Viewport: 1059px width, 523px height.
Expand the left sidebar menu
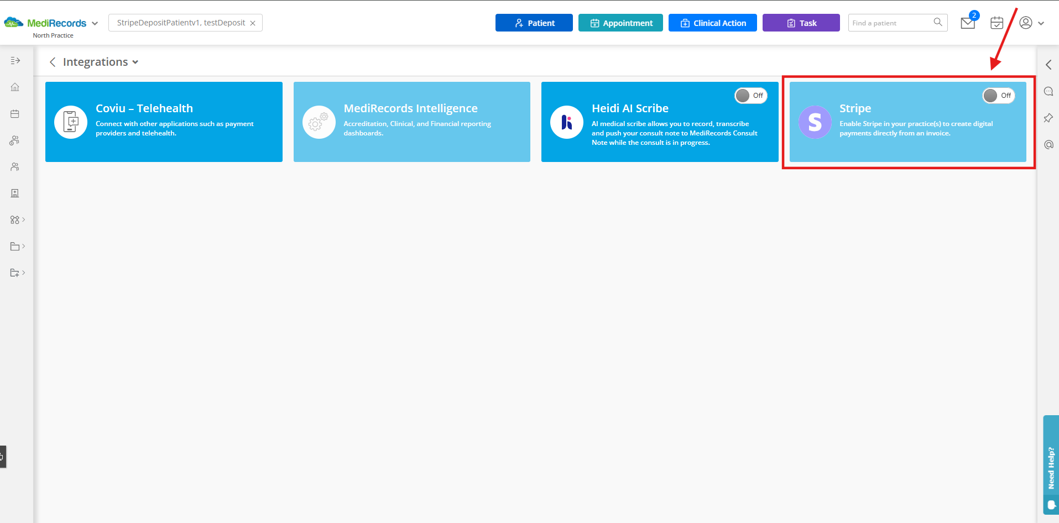point(15,61)
